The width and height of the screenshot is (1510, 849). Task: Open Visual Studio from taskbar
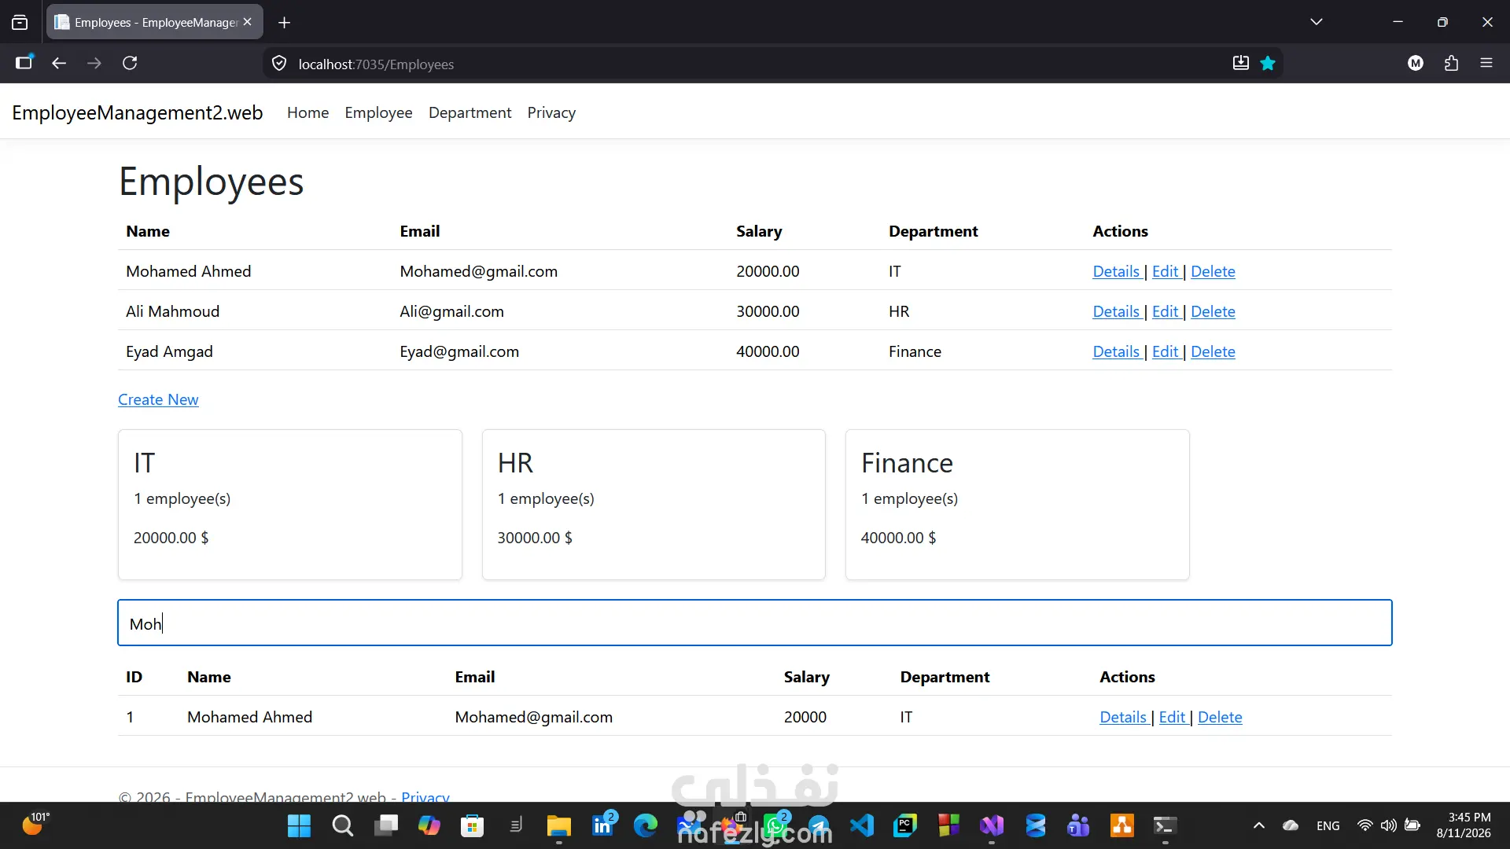point(992,825)
